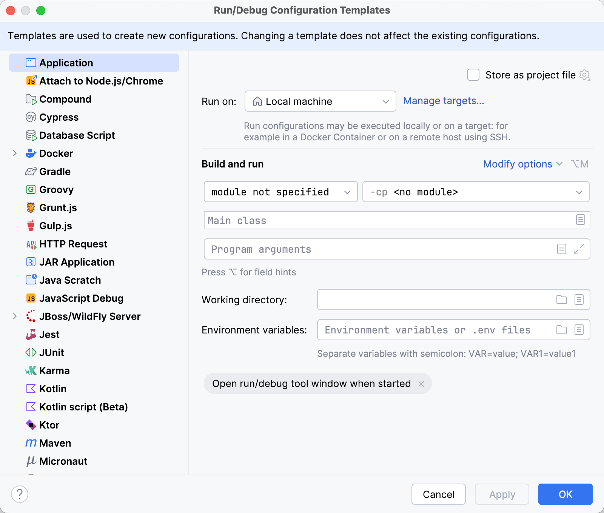
Task: Click the folder icon in Working directory field
Action: [x=561, y=300]
